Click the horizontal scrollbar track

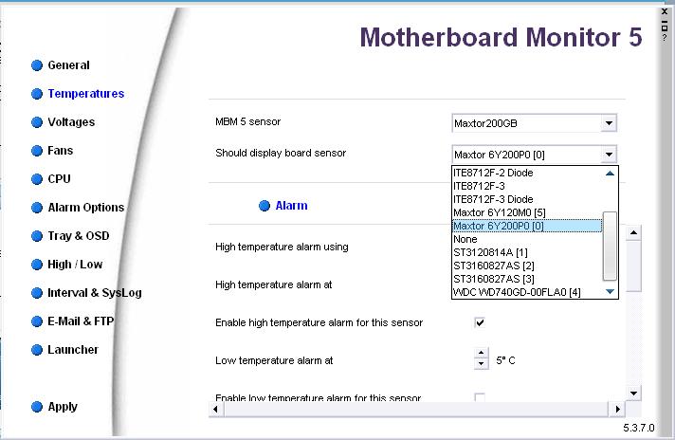pyautogui.click(x=416, y=409)
